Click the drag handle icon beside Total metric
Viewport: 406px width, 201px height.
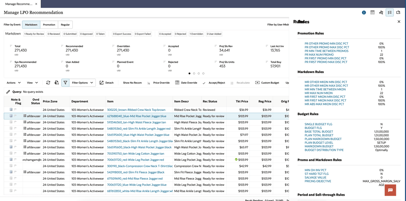tap(11, 46)
